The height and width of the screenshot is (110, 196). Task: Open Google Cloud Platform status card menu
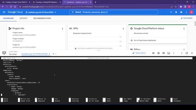tap(184, 29)
